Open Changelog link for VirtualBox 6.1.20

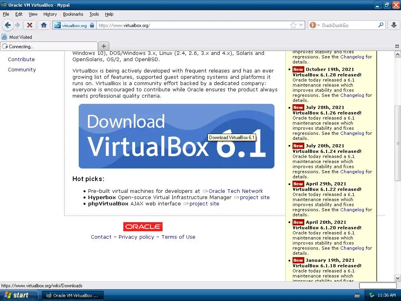352,248
